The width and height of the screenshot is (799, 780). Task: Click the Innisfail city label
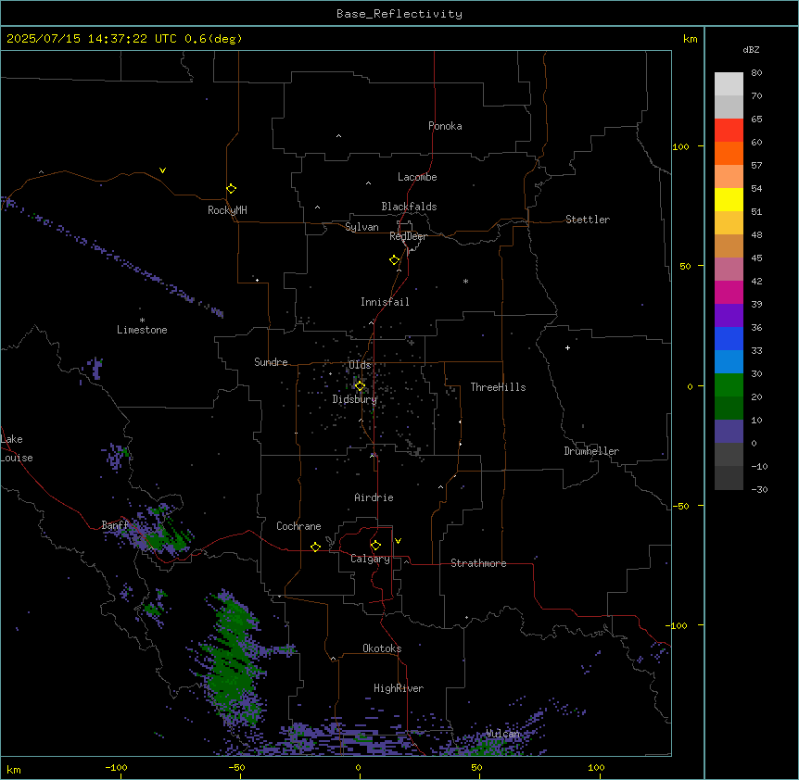pos(385,302)
